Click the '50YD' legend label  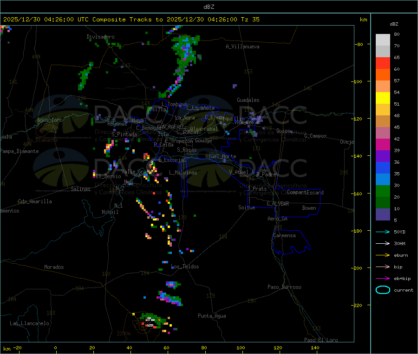tap(399, 232)
